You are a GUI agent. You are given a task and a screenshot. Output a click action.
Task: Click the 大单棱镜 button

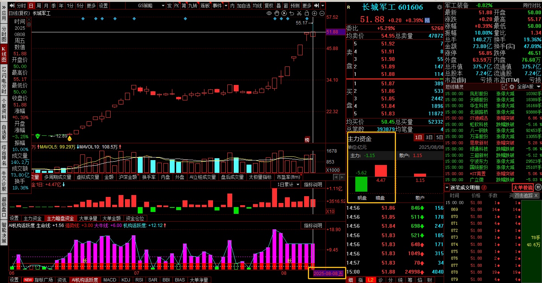point(523,188)
